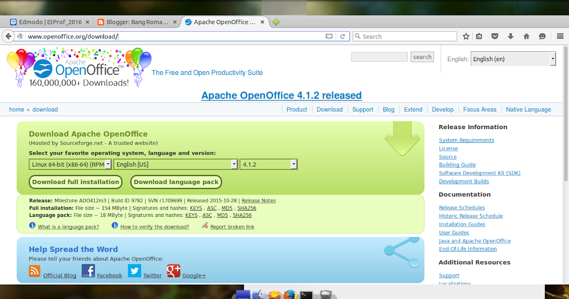
Task: Click the wrench icon beside 'Report broken link'
Action: click(205, 225)
